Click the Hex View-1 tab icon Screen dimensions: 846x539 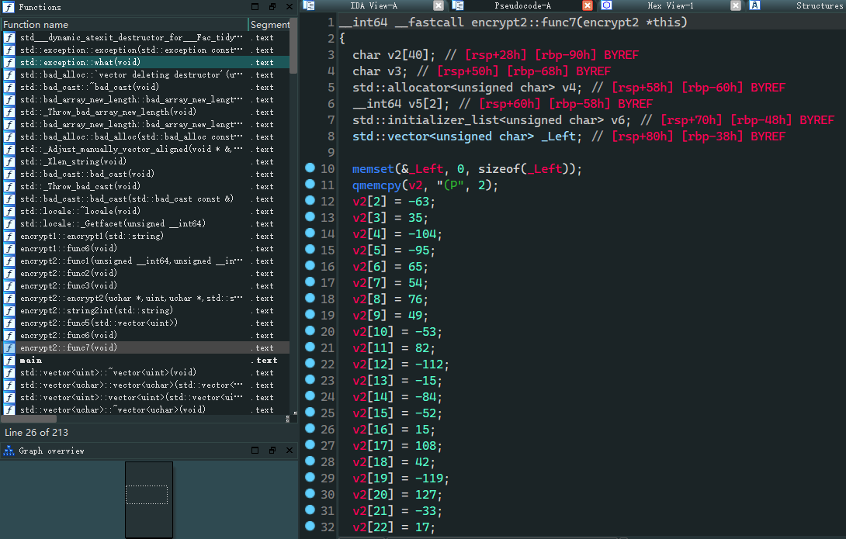tap(607, 5)
